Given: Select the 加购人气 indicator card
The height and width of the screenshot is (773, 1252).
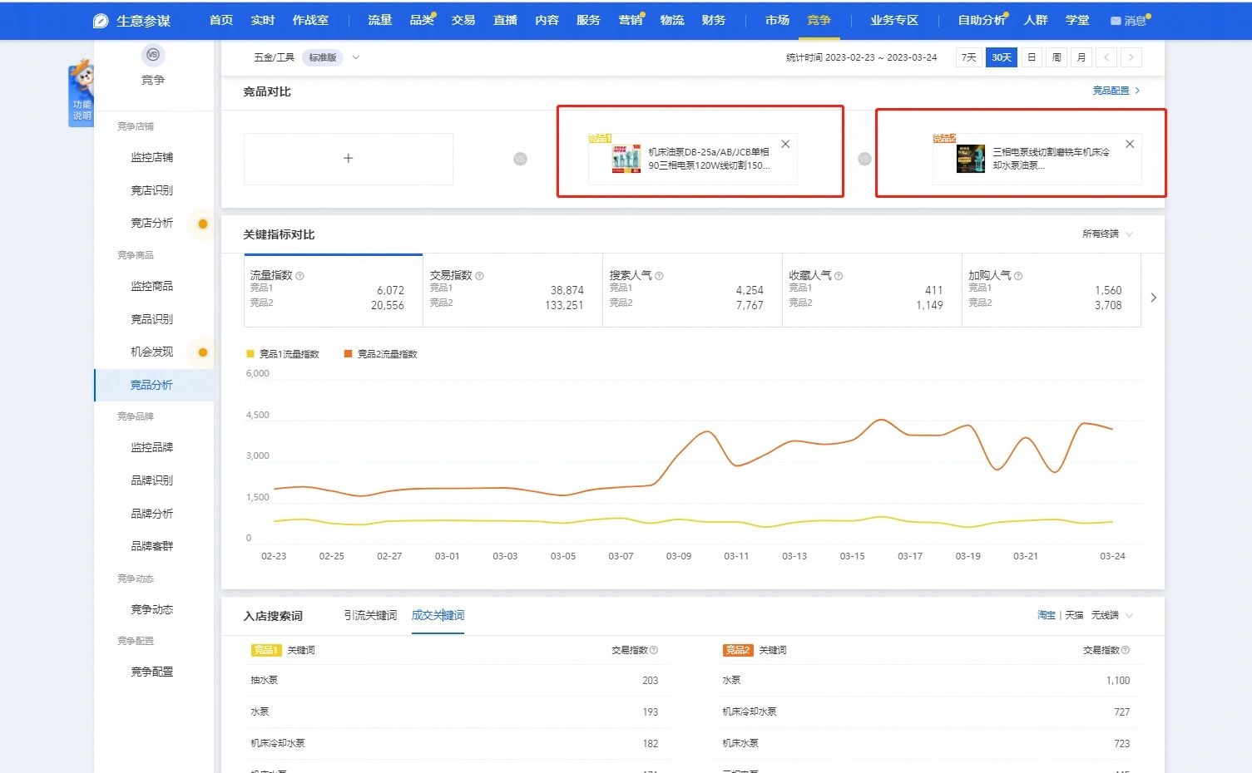Looking at the screenshot, I should pos(1052,290).
